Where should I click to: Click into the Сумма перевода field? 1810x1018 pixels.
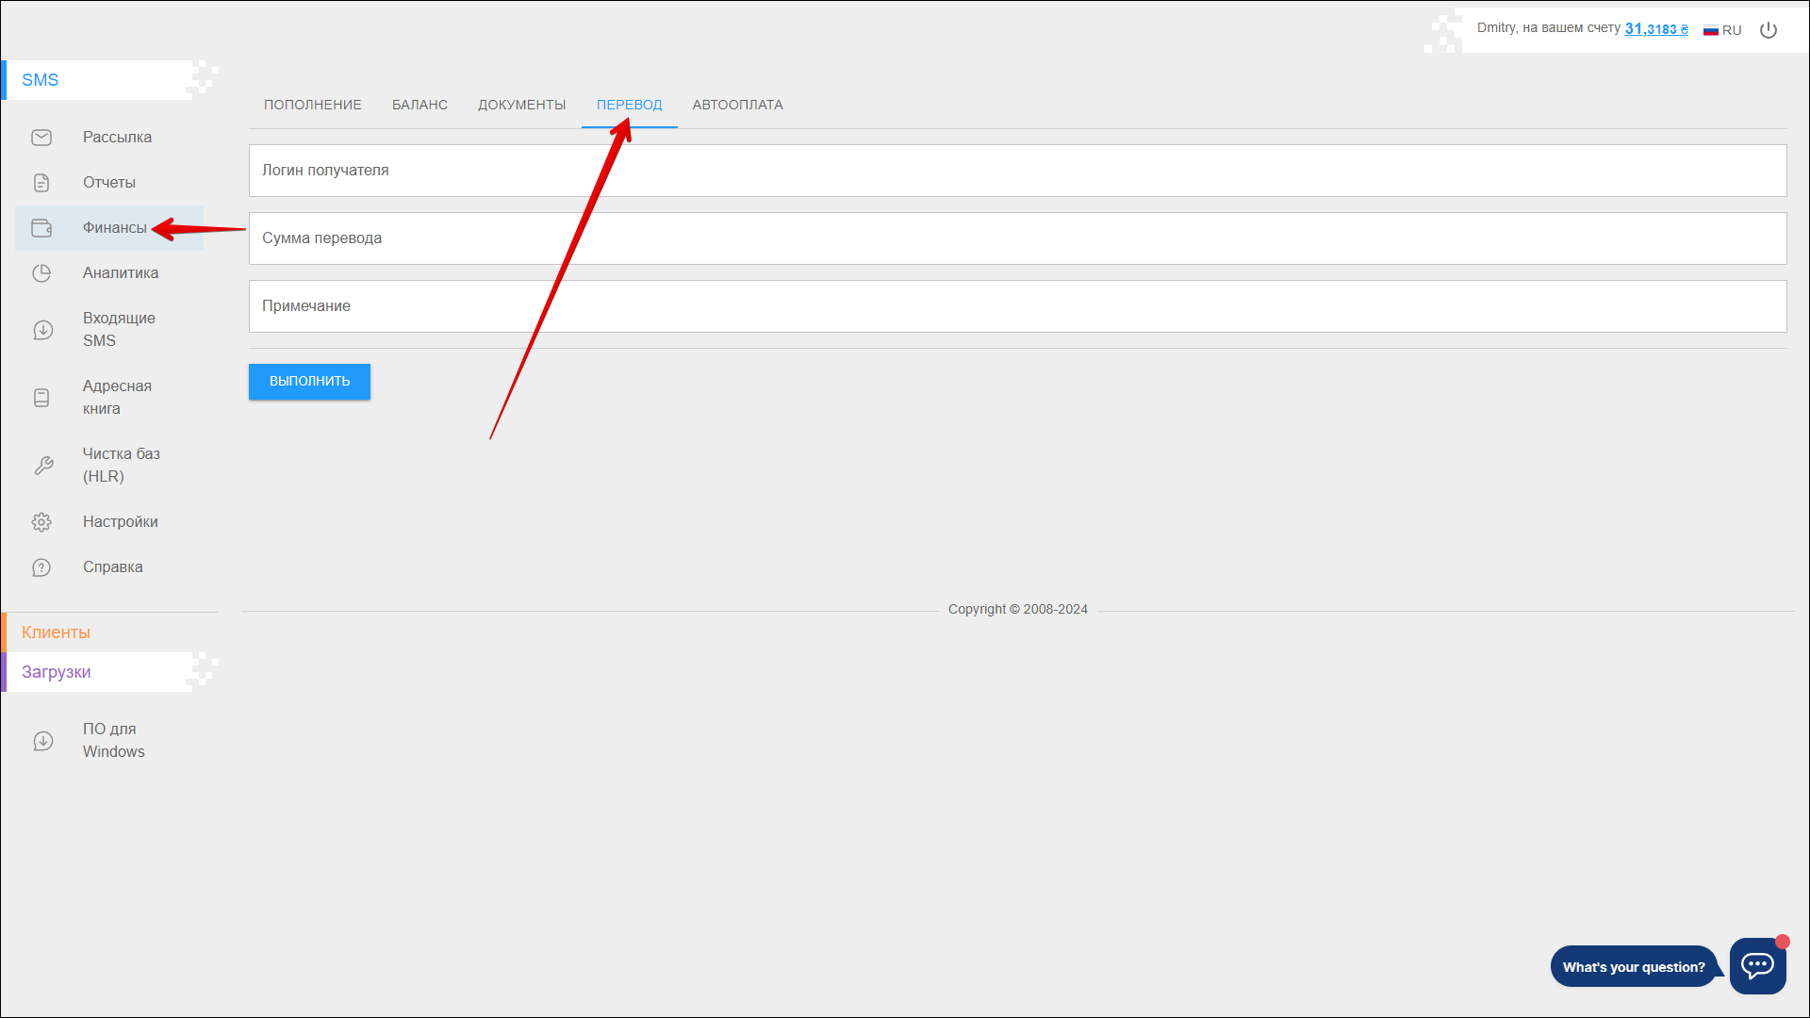click(x=1016, y=238)
